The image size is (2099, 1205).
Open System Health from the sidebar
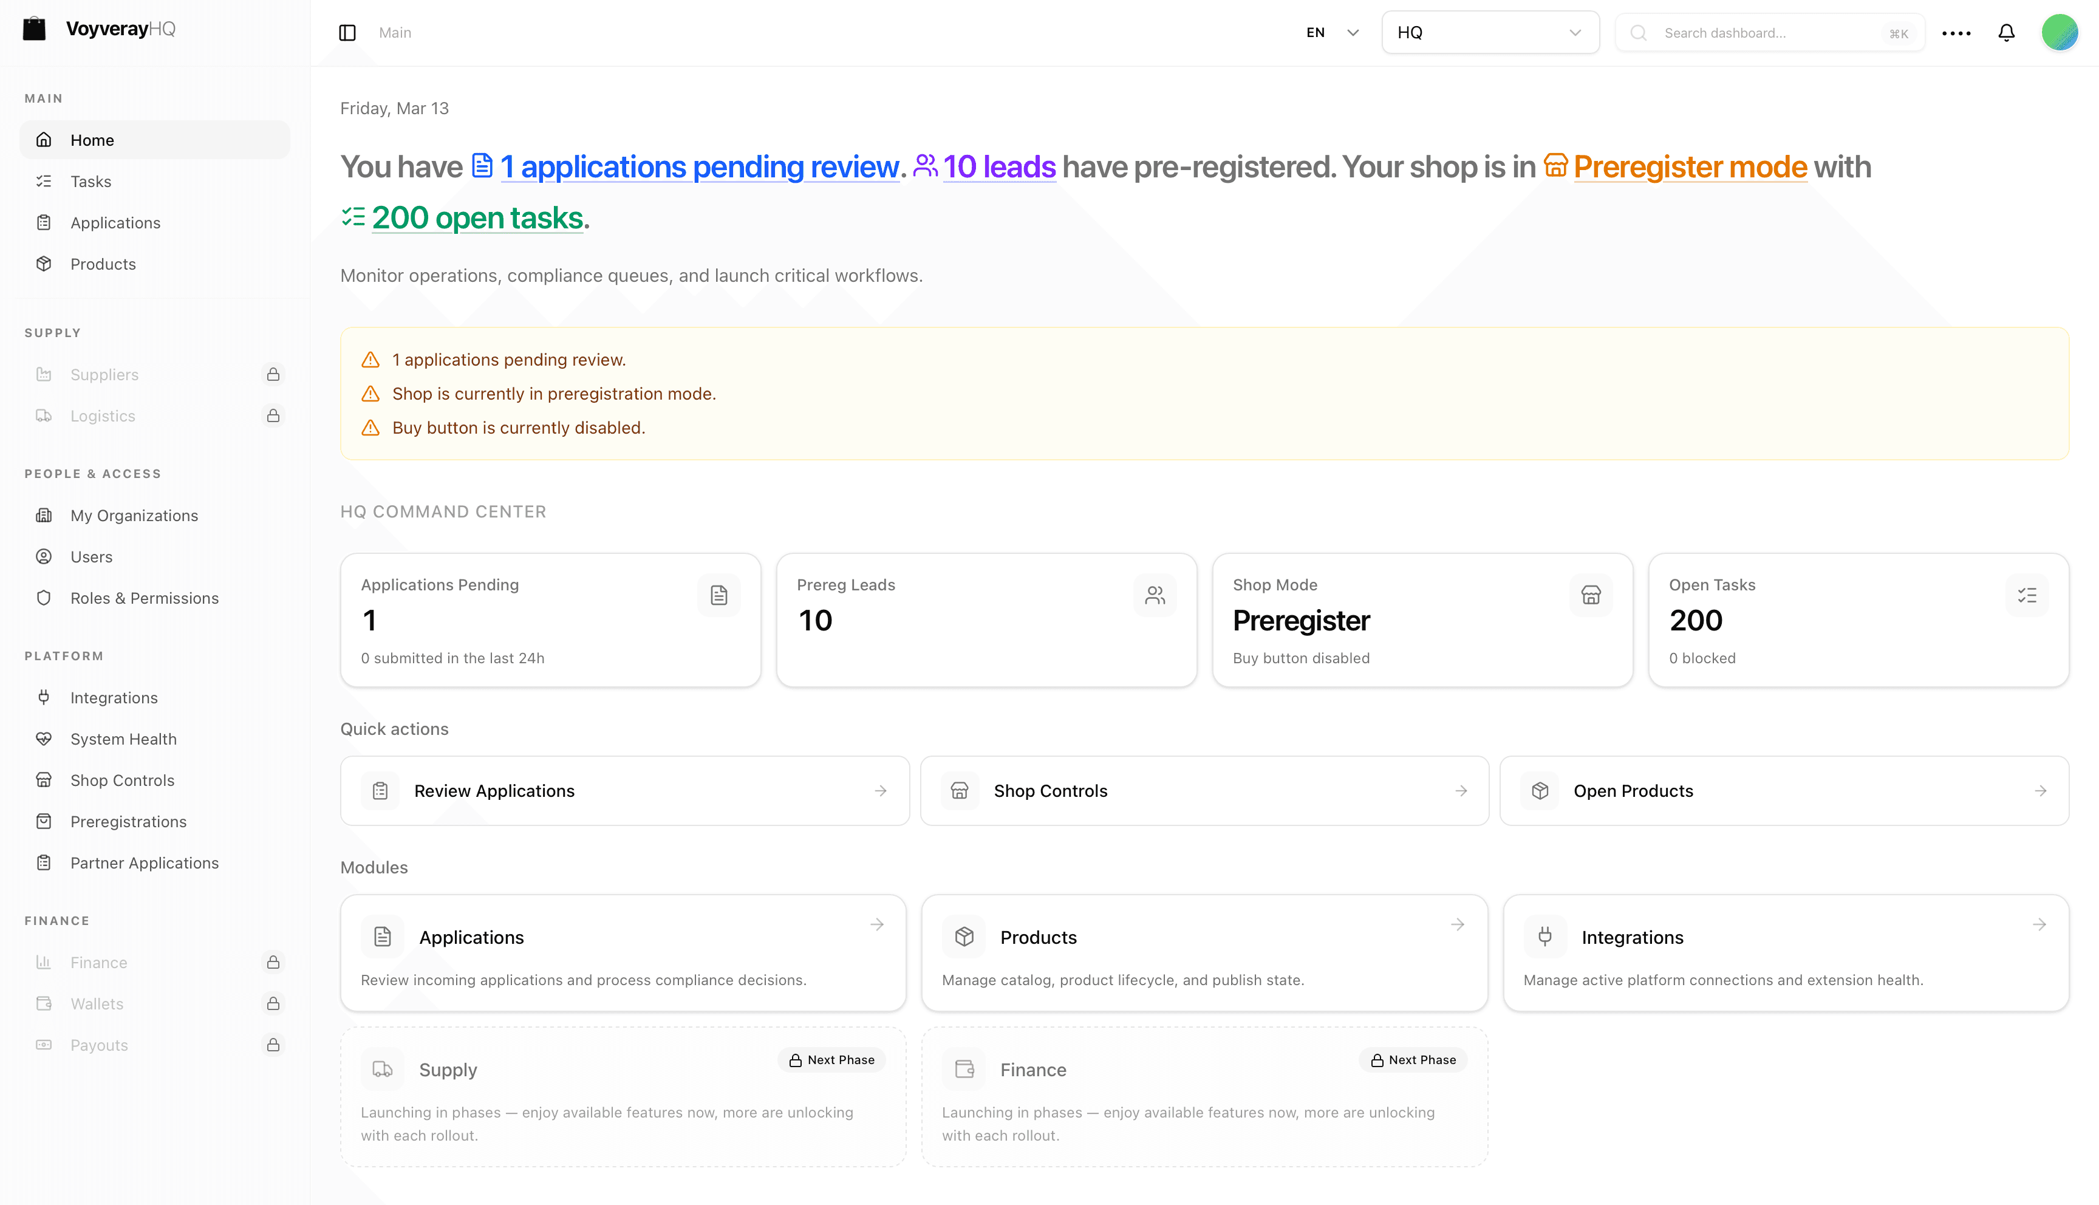pyautogui.click(x=123, y=738)
